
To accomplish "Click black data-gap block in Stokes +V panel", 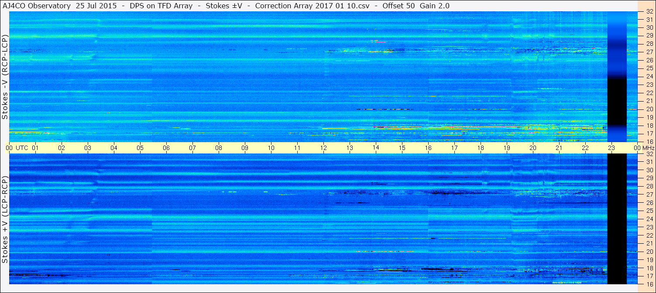I will (x=617, y=219).
